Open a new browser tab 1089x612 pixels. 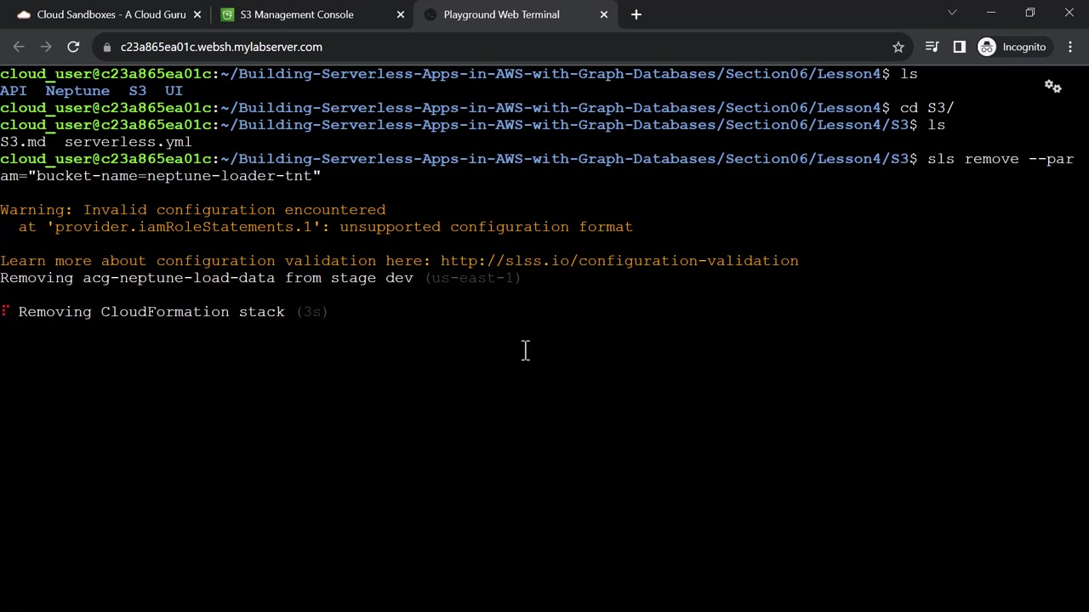(x=636, y=14)
